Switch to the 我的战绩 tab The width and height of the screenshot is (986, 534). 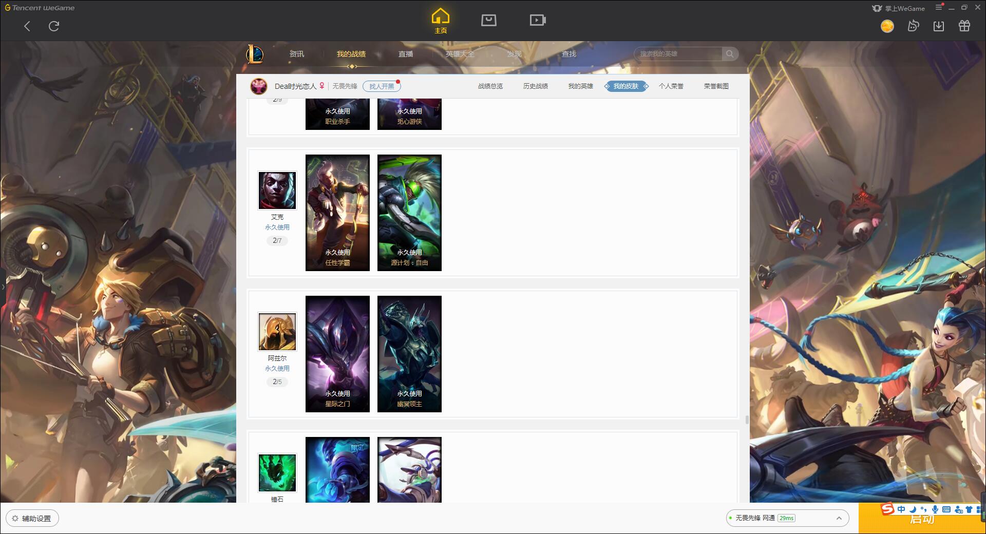click(x=351, y=54)
